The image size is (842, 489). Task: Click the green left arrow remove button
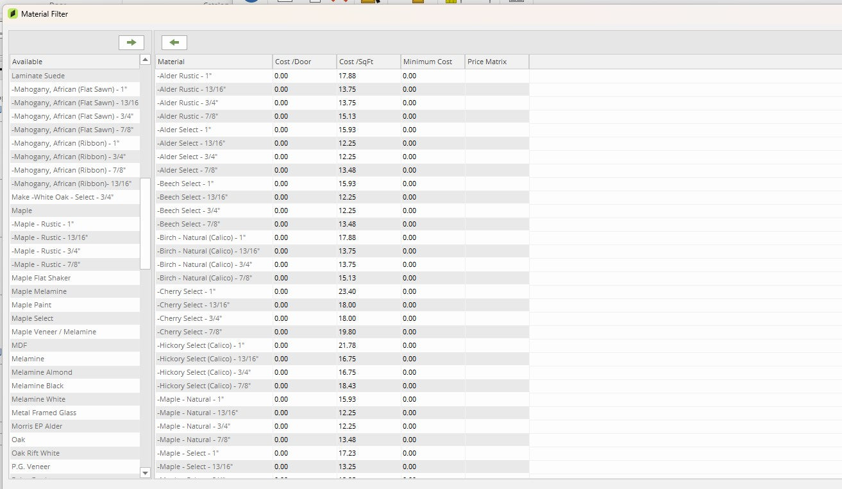click(x=174, y=42)
